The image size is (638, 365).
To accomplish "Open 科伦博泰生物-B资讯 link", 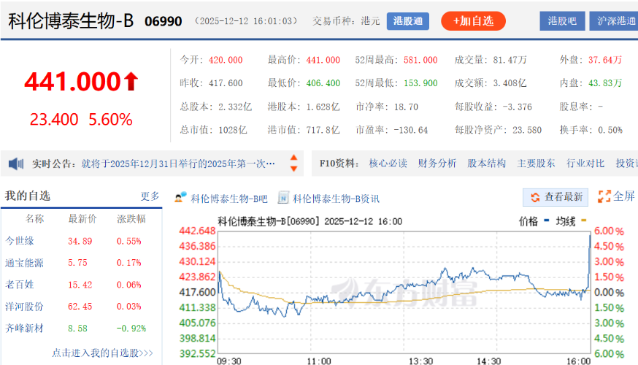I will [x=336, y=199].
